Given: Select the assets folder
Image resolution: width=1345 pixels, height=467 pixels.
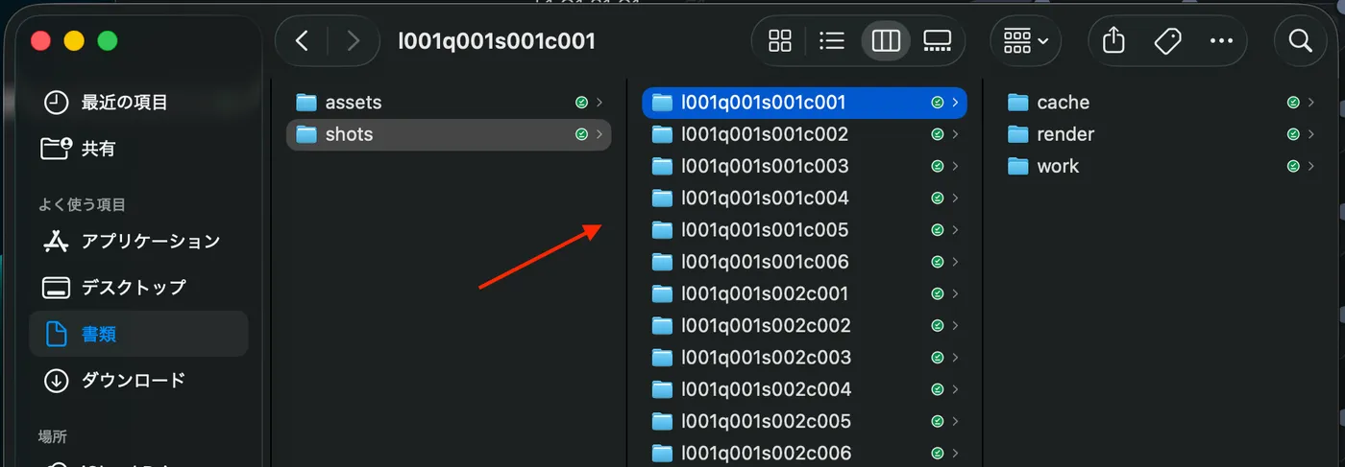Looking at the screenshot, I should click(449, 102).
